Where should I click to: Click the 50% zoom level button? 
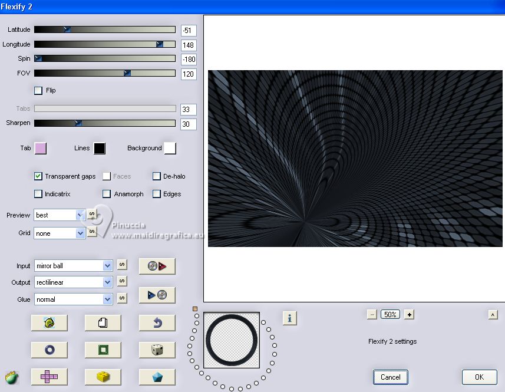tap(390, 314)
